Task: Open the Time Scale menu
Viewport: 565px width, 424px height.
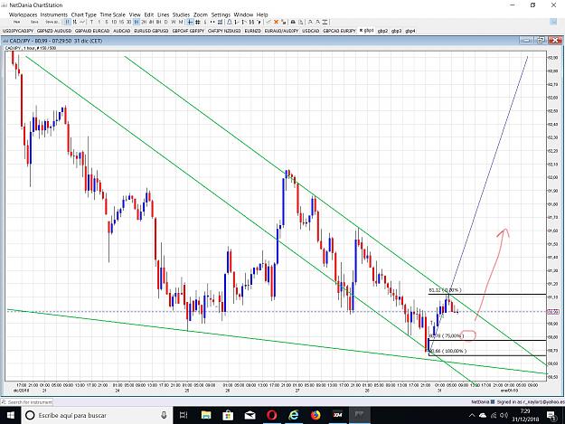Action: click(112, 14)
